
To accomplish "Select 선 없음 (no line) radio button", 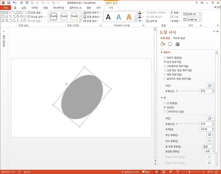I will pyautogui.click(x=165, y=103).
